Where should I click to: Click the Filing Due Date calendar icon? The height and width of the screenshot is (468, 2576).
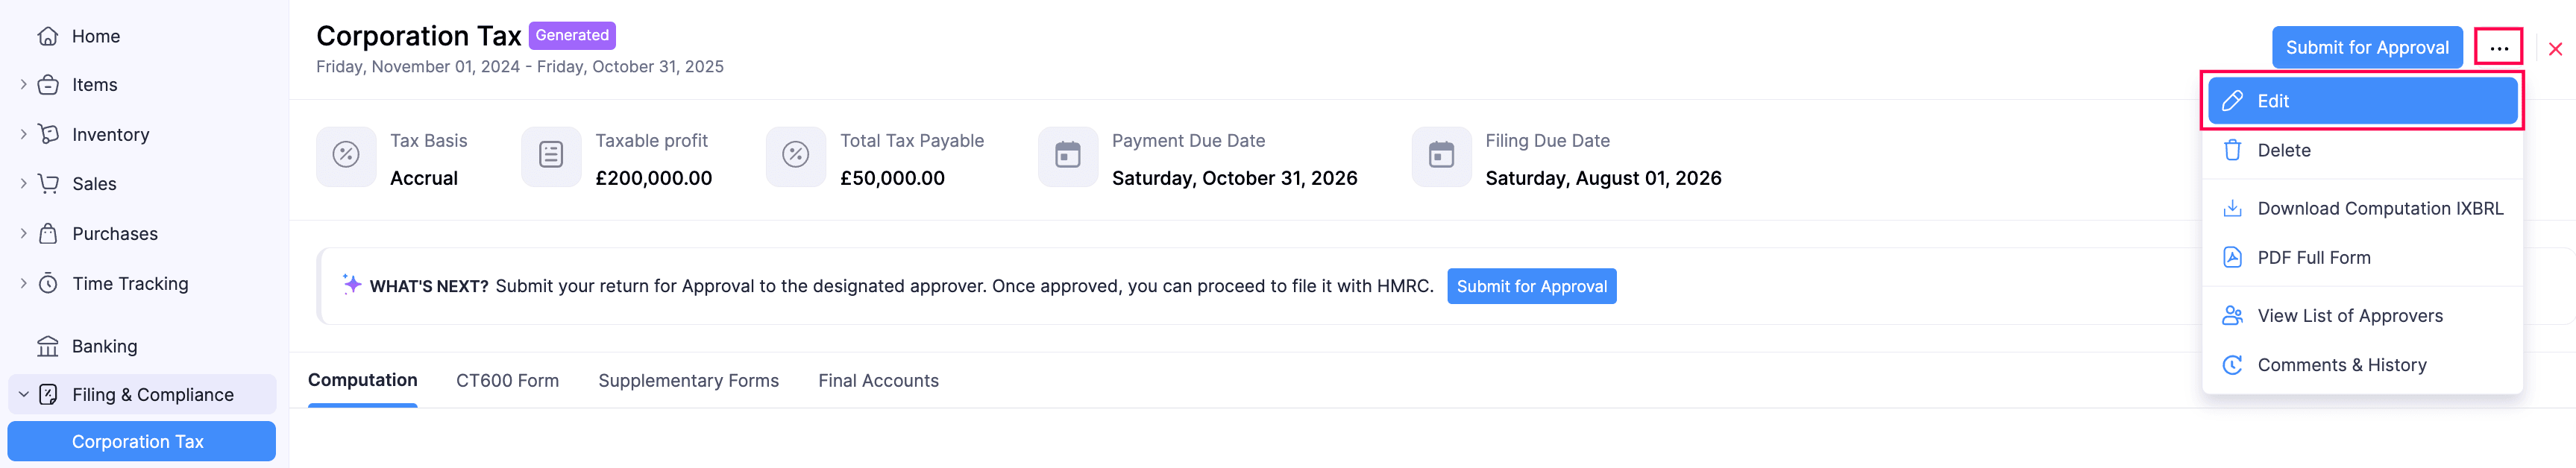pos(1441,155)
